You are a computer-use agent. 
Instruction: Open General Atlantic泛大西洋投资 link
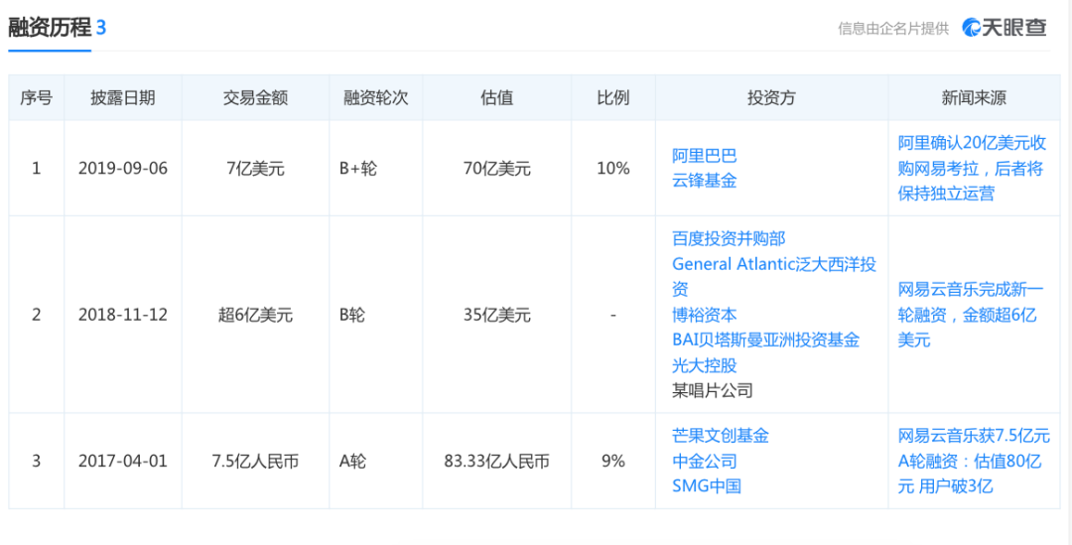pos(773,264)
